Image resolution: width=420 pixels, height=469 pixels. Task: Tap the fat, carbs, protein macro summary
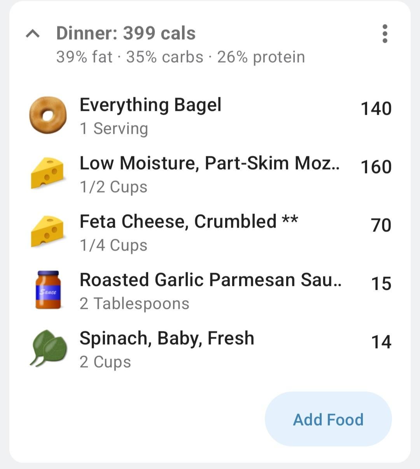pos(180,57)
